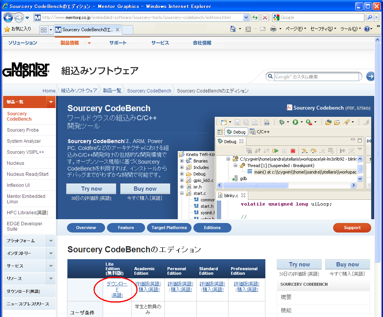Click the Print icon in command bar
383x317 pixels.
coord(273,29)
